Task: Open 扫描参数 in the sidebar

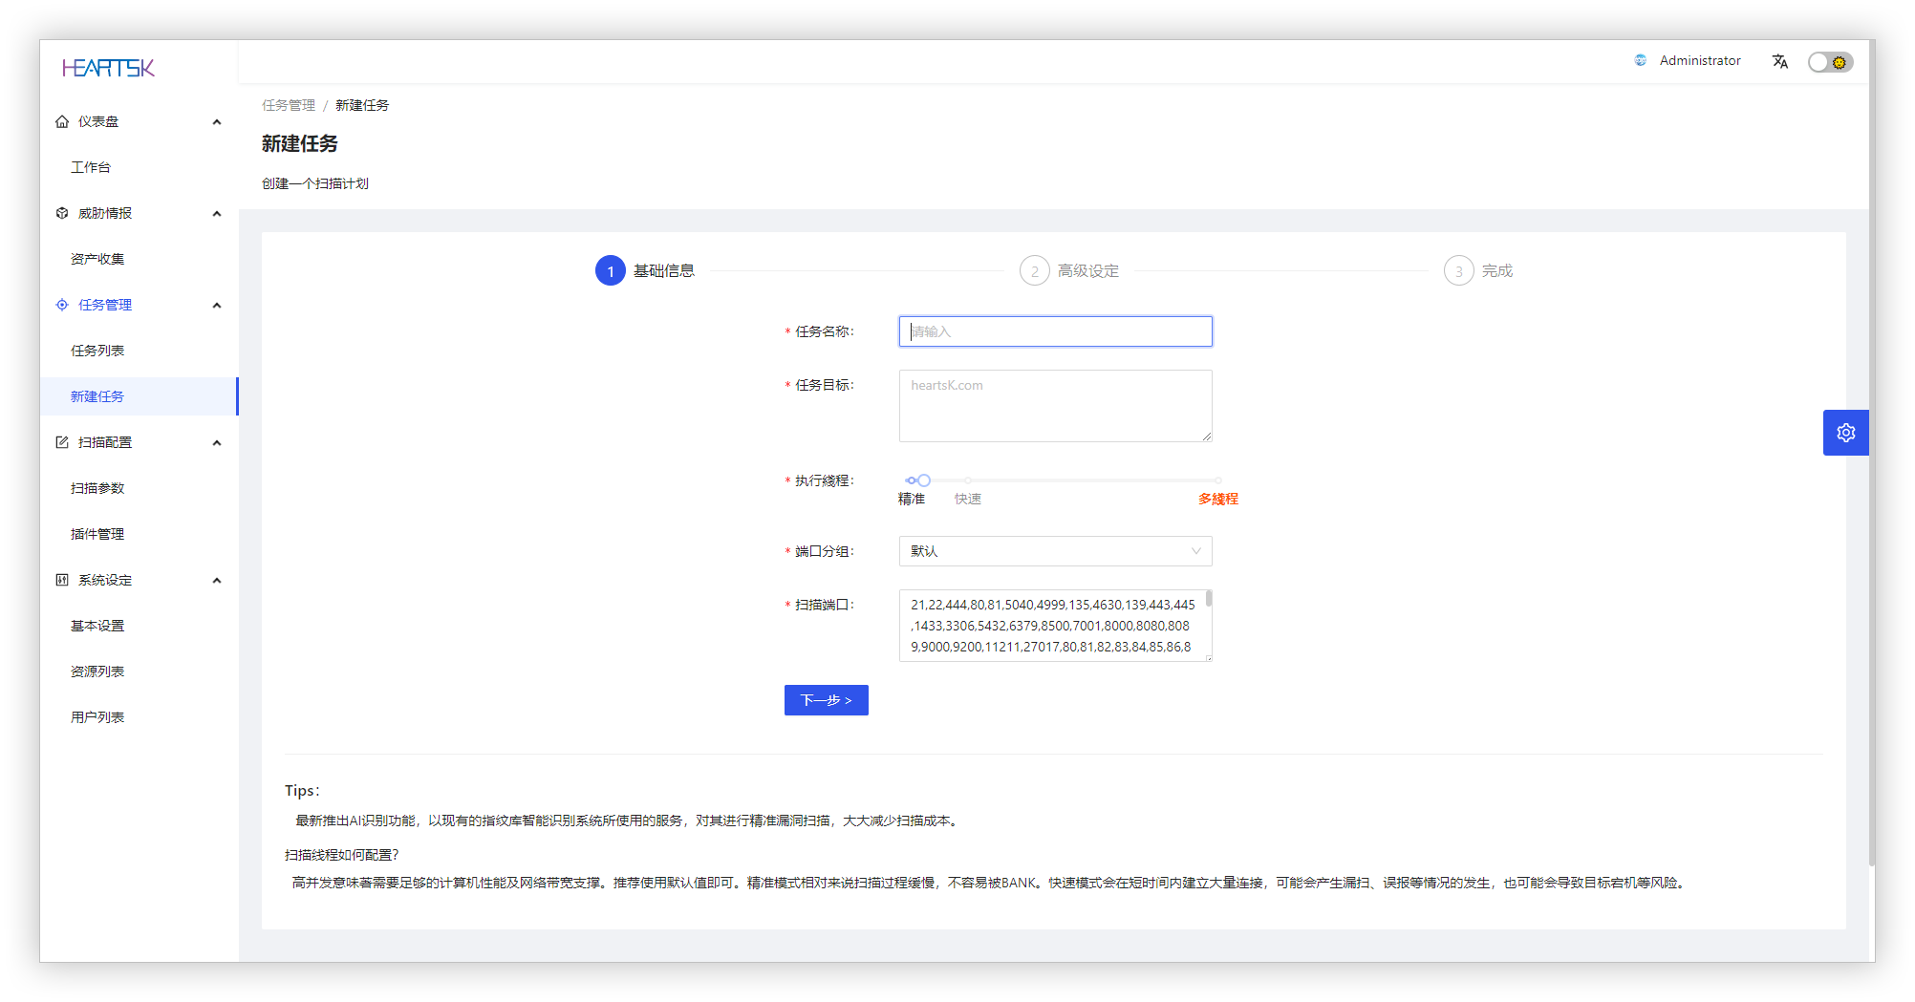Action: 140,488
